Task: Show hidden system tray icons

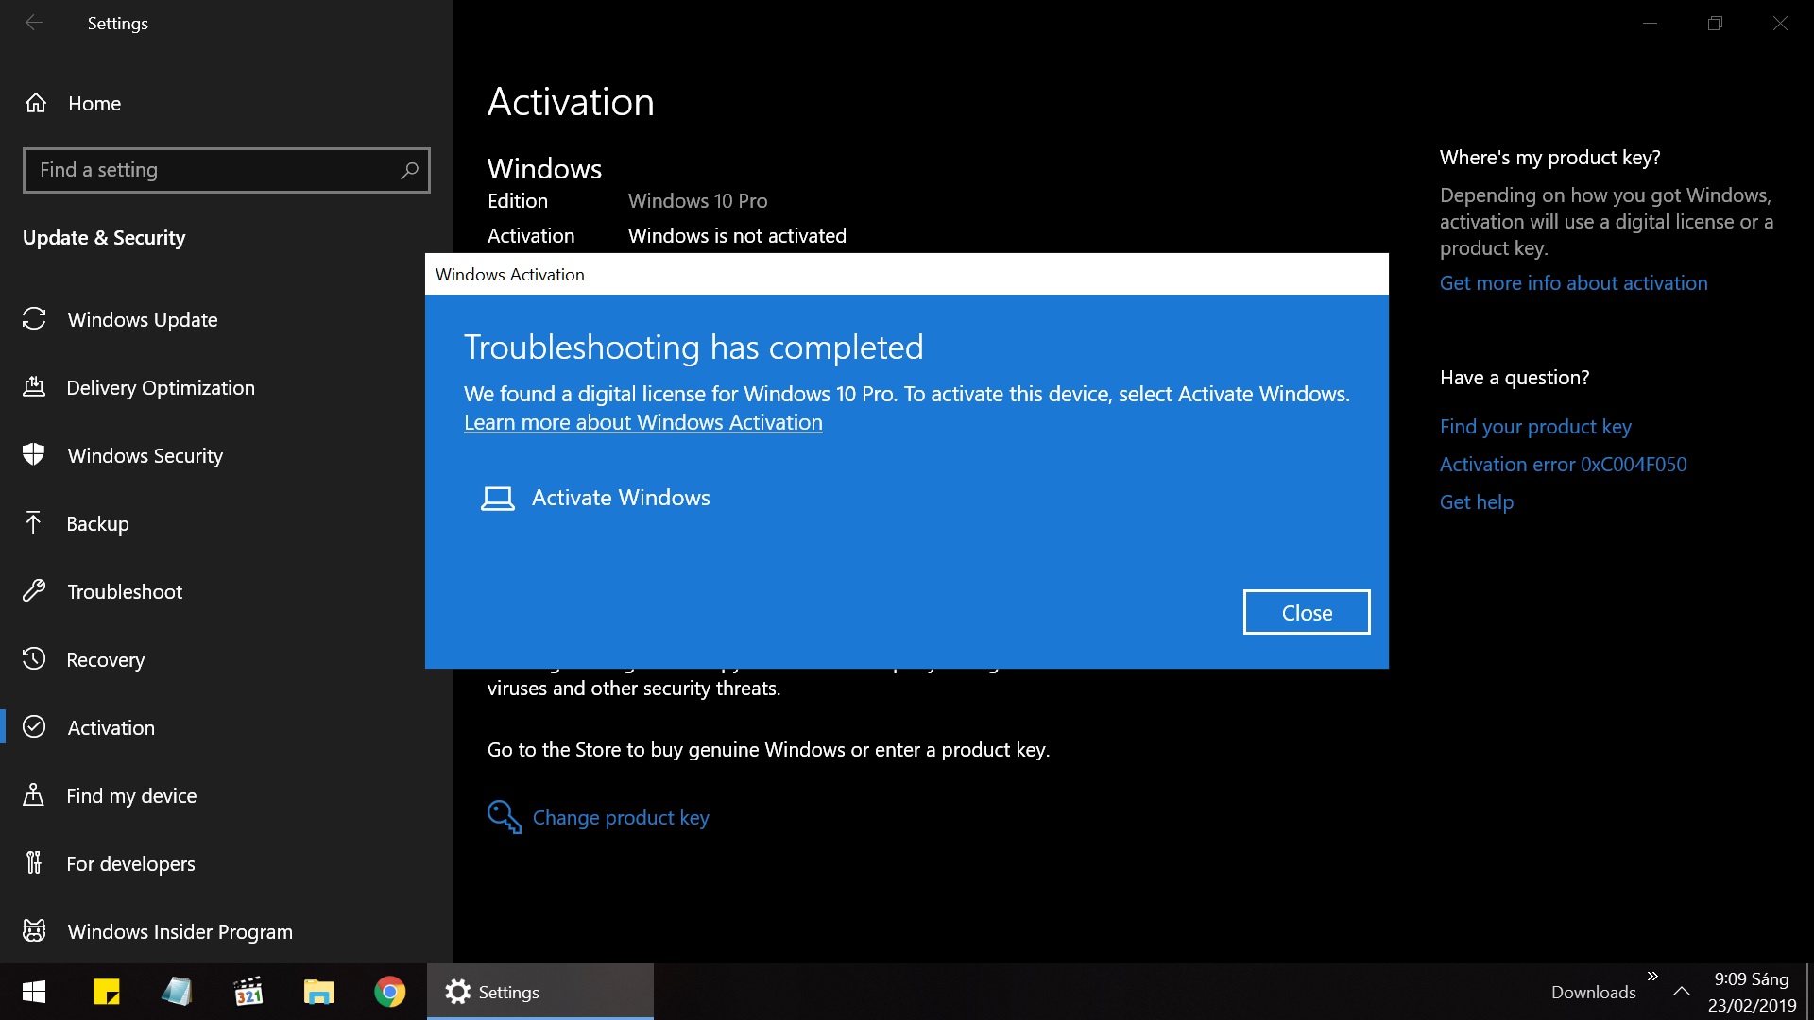Action: 1682,992
